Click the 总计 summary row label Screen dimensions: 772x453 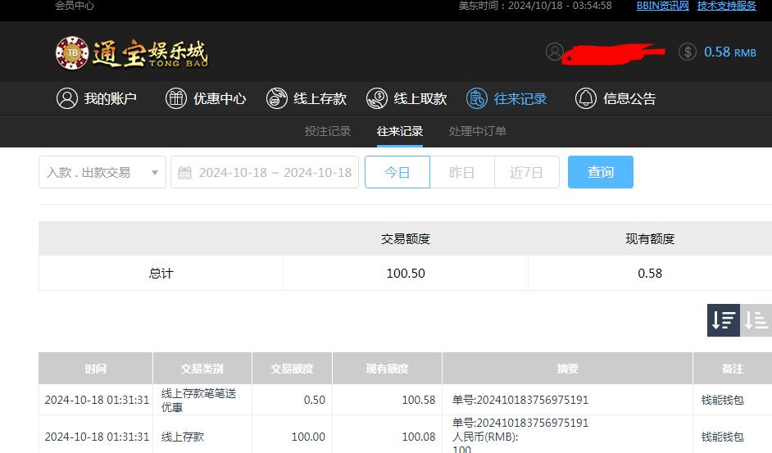tap(161, 274)
